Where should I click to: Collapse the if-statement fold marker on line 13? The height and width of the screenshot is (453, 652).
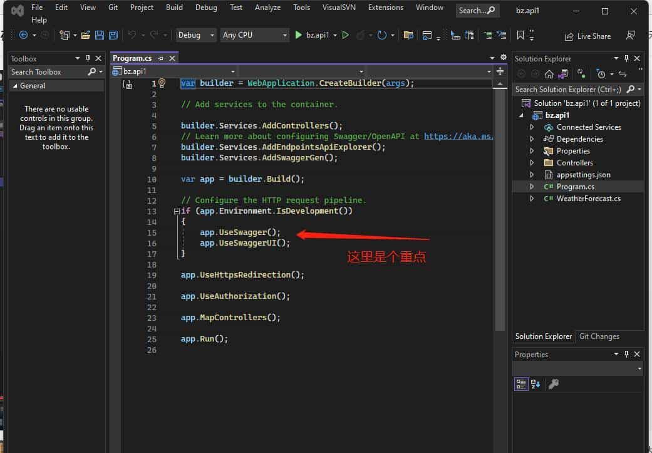(x=177, y=211)
